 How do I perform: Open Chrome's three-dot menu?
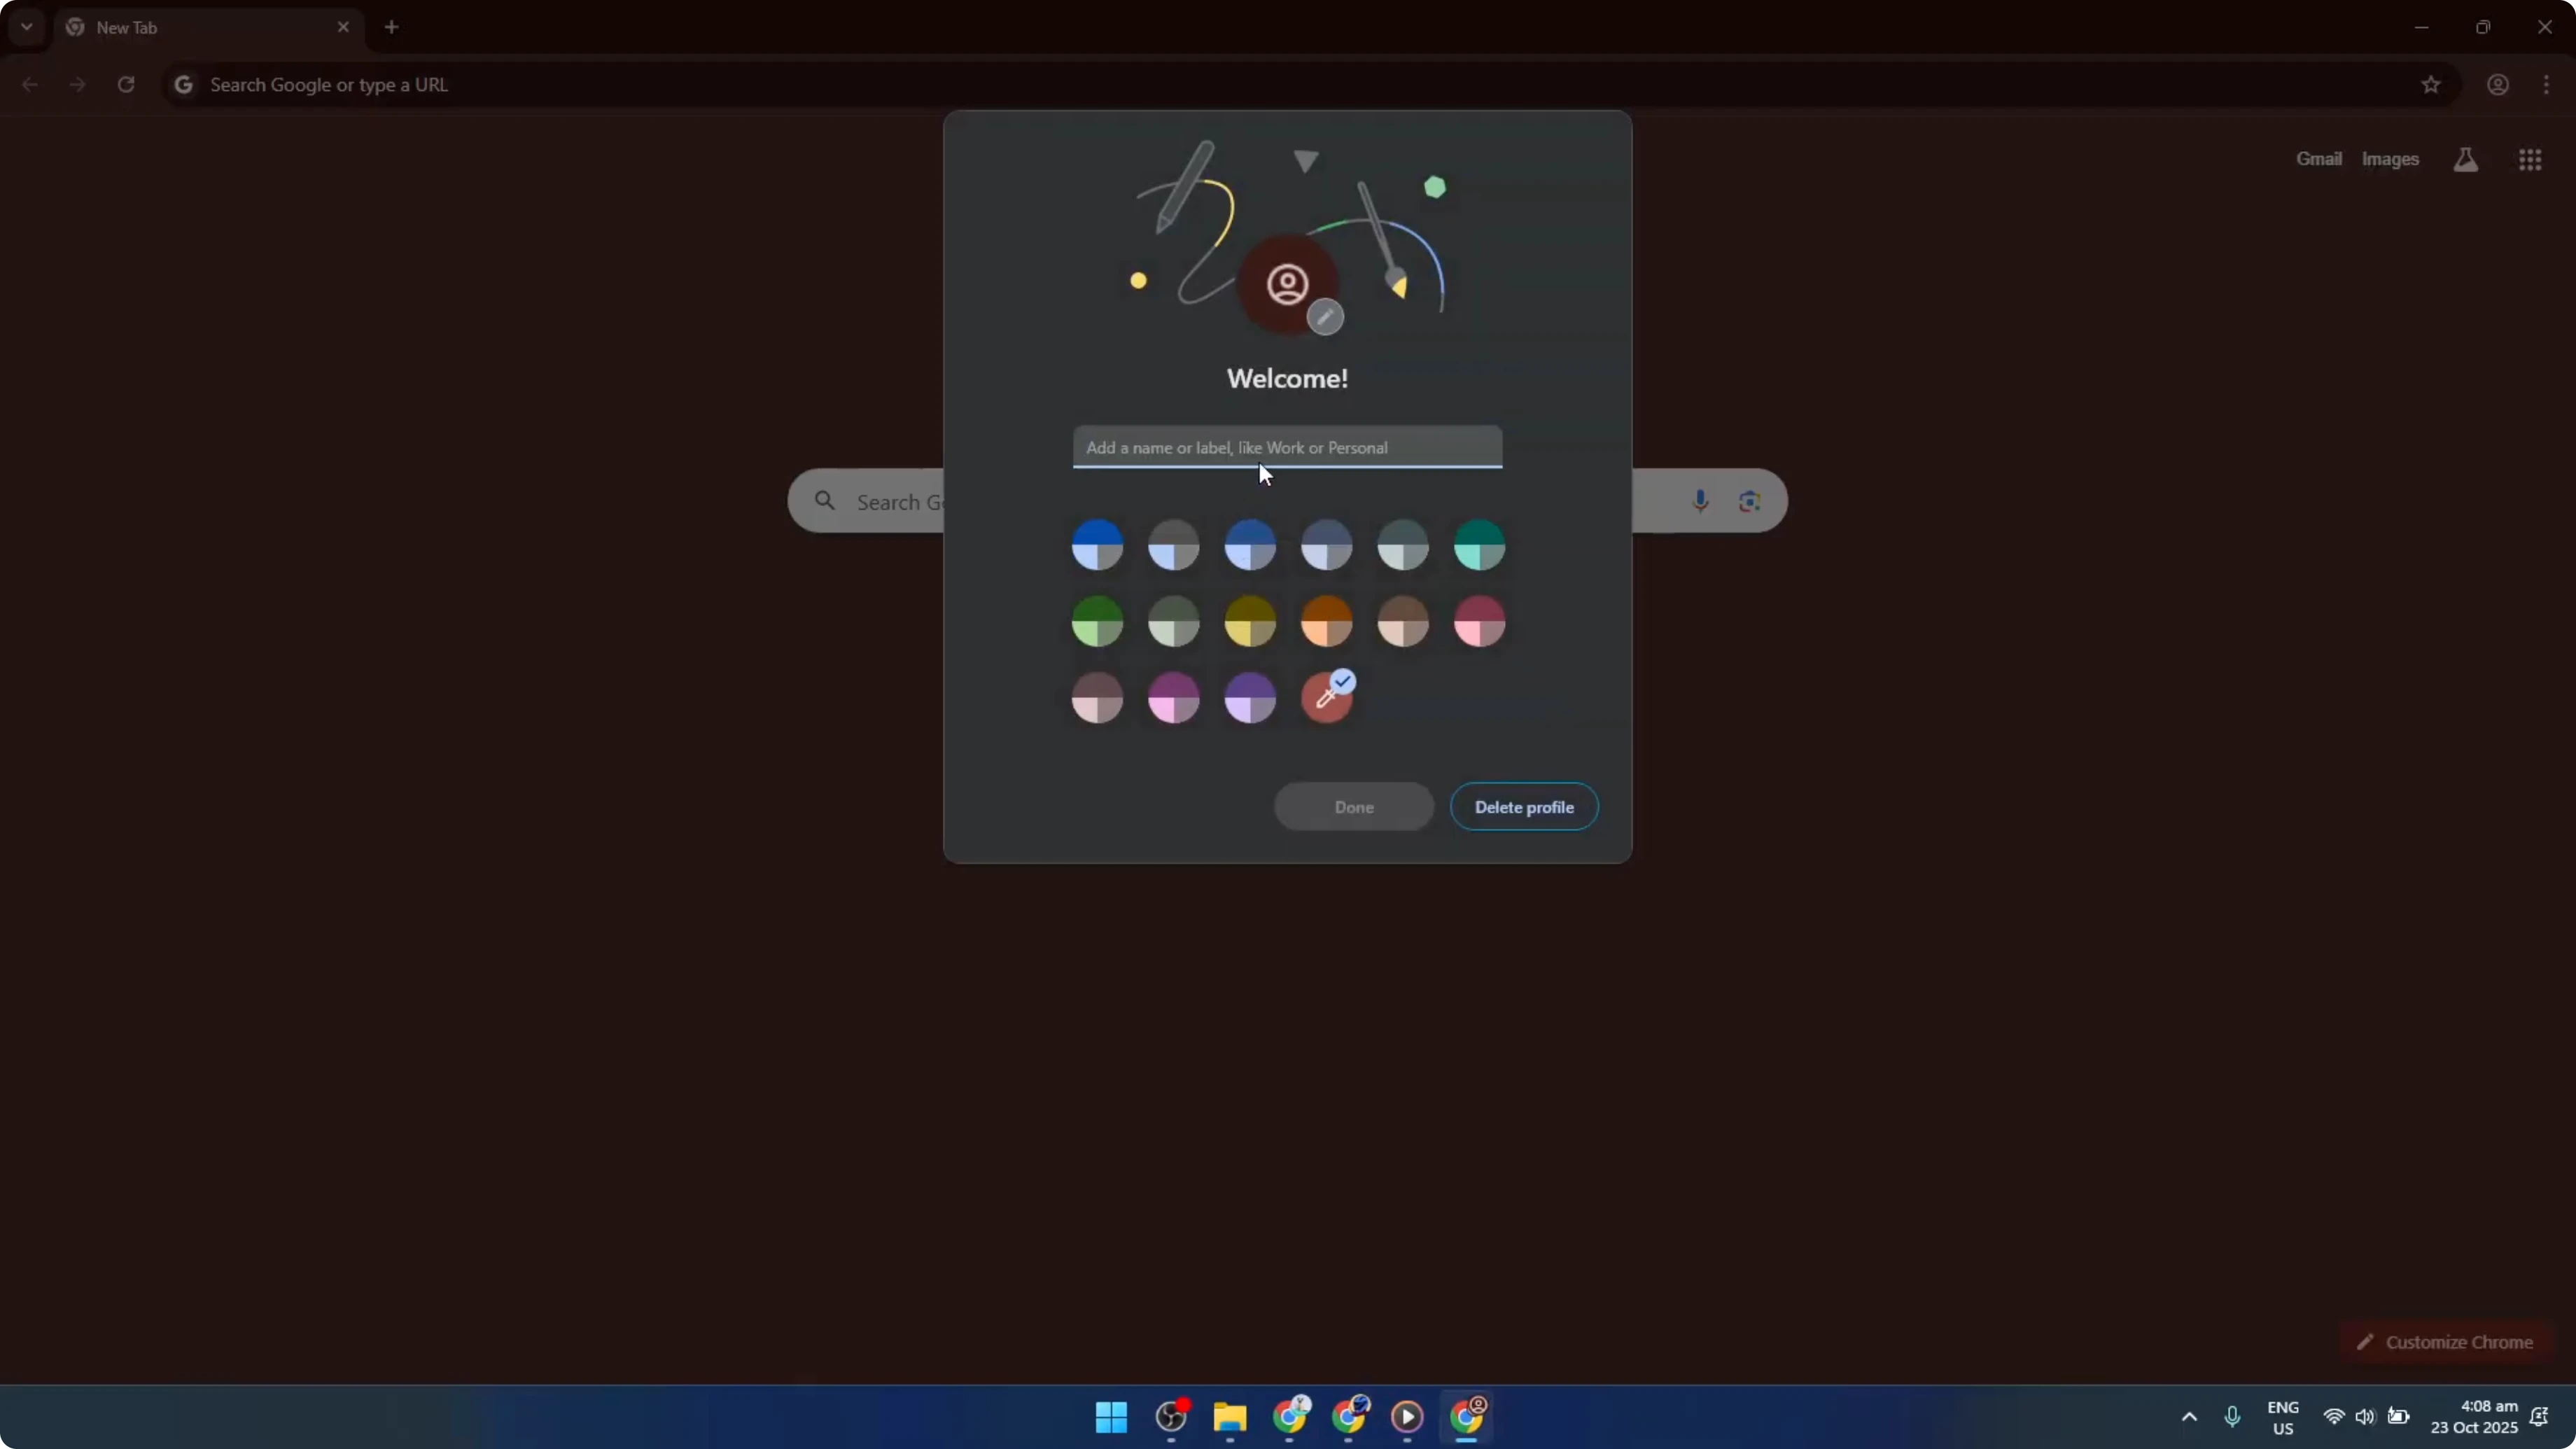click(x=2546, y=85)
